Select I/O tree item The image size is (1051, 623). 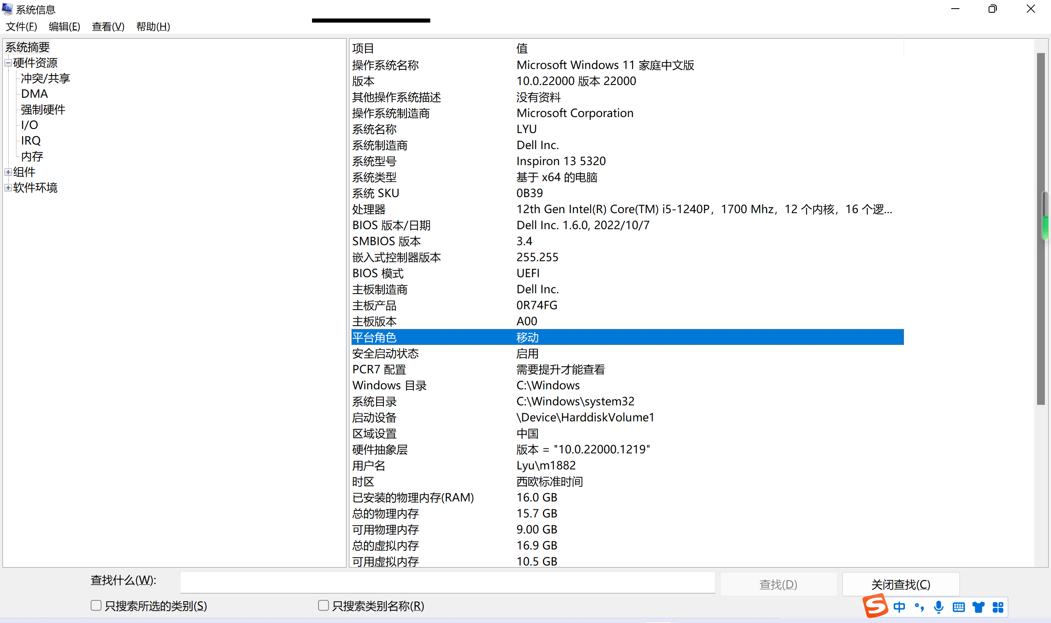(30, 125)
